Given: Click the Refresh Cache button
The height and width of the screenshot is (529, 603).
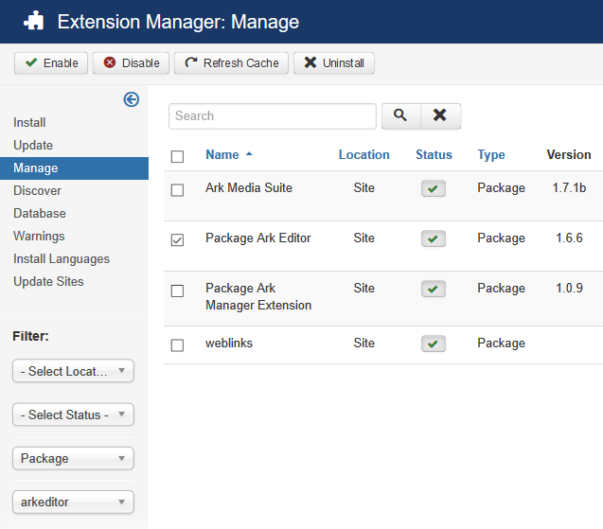Looking at the screenshot, I should (231, 62).
